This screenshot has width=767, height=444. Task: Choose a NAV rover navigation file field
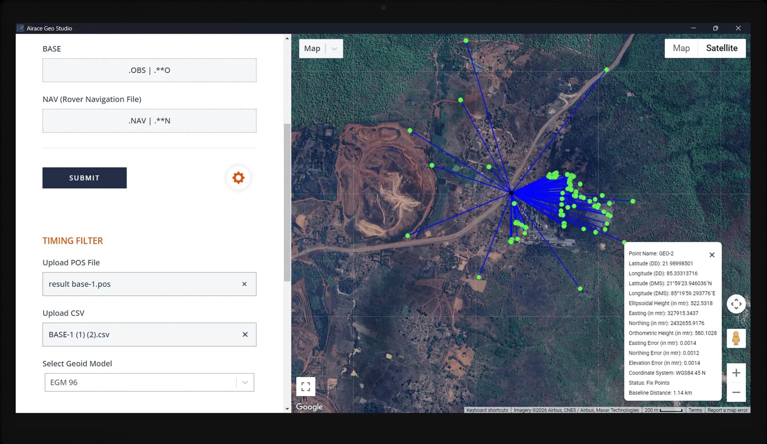(x=149, y=121)
